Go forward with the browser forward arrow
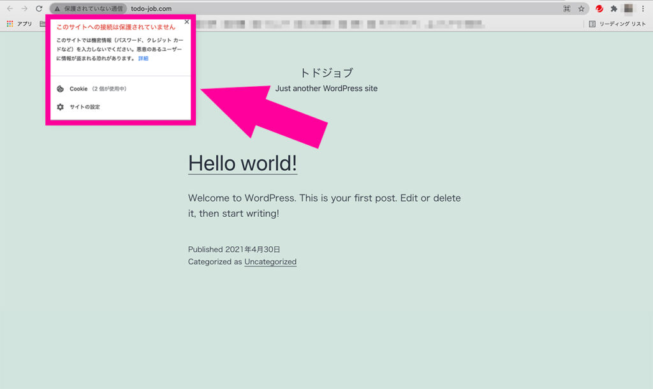This screenshot has height=389, width=653. tap(25, 8)
